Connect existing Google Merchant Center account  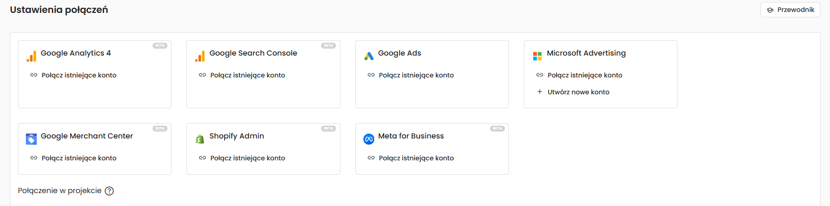coord(79,158)
